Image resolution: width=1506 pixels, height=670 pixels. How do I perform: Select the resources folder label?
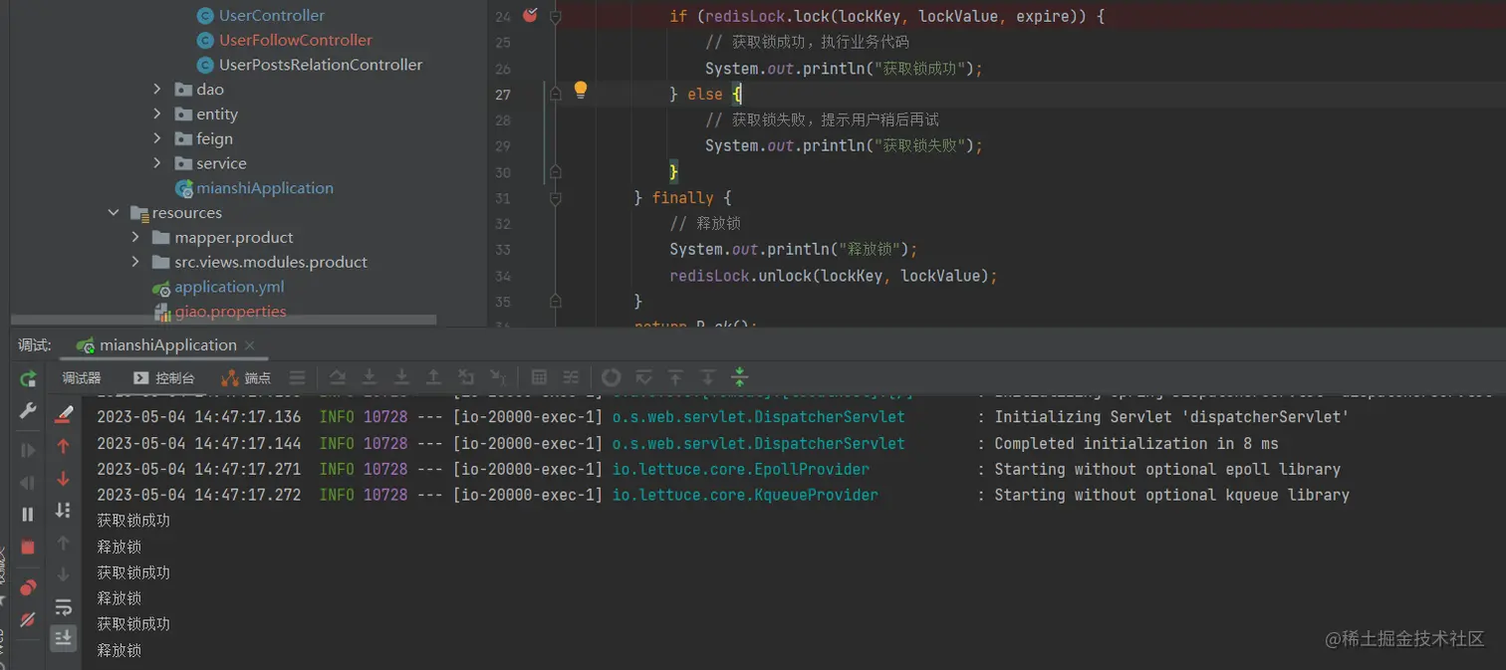(186, 213)
